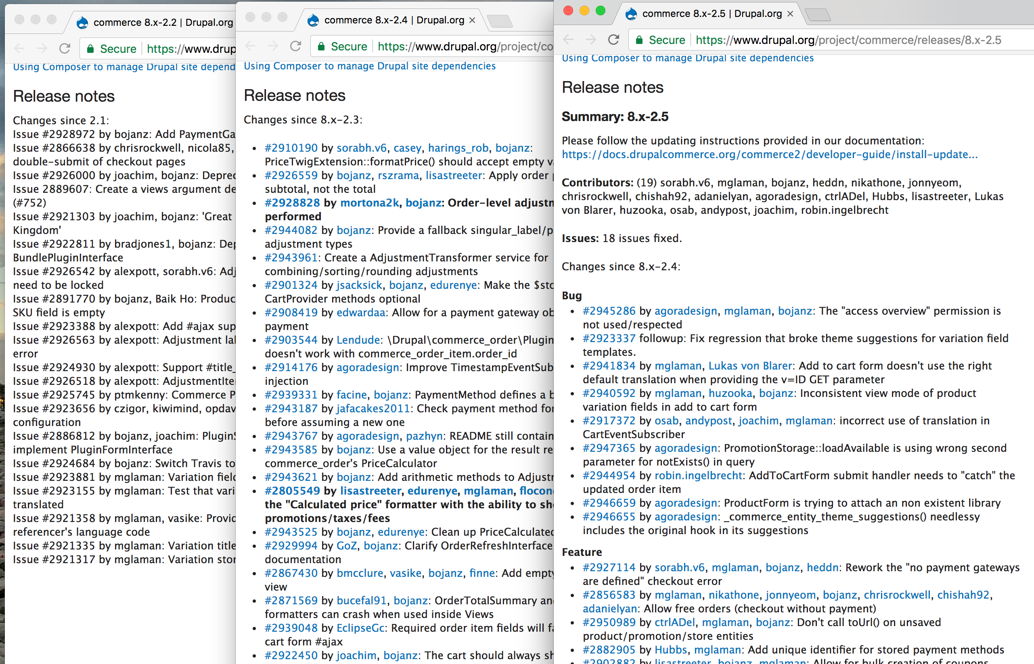Image resolution: width=1034 pixels, height=664 pixels.
Task: Open bold issue #2928828 order-level adjustments
Action: pos(292,203)
